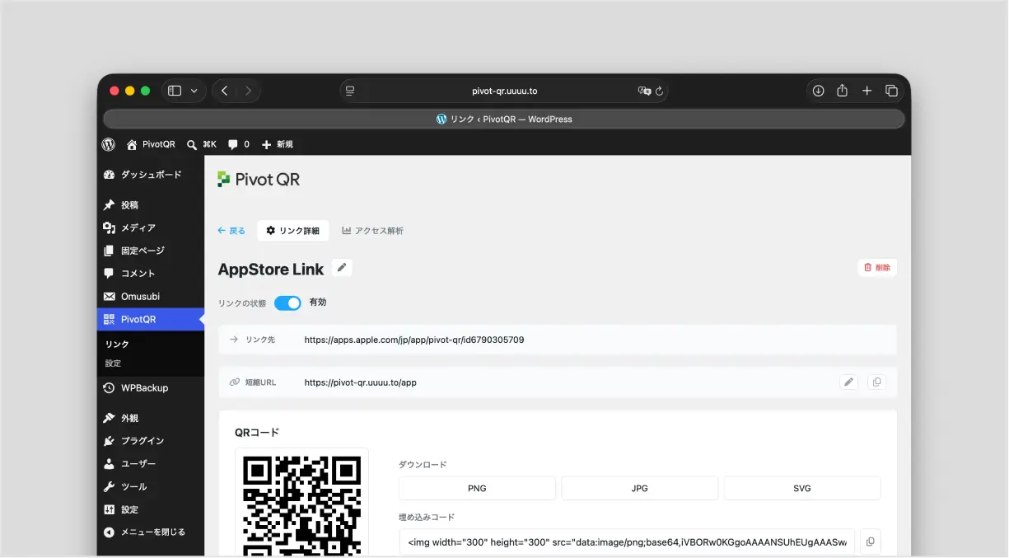Select the リンク詳細 tab
Image resolution: width=1009 pixels, height=558 pixels.
click(293, 231)
